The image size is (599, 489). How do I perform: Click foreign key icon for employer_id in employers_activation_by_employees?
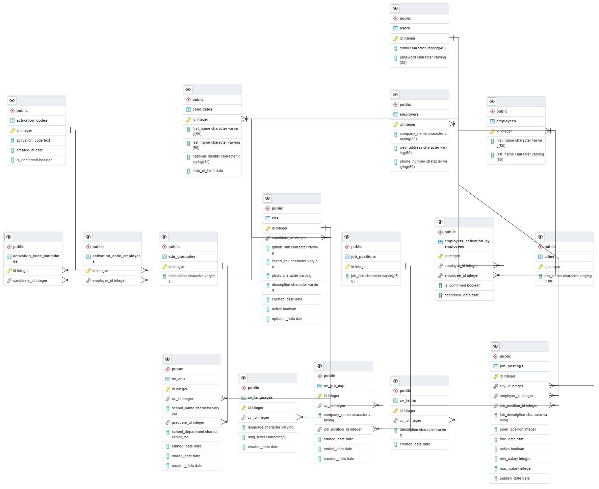click(440, 266)
